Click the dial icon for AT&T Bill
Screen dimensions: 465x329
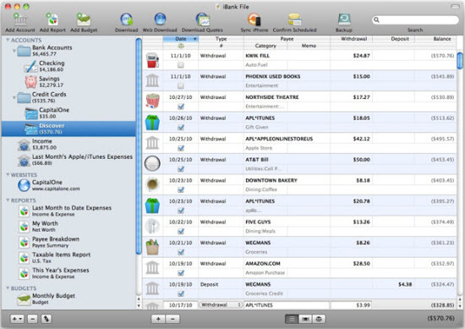(x=152, y=163)
